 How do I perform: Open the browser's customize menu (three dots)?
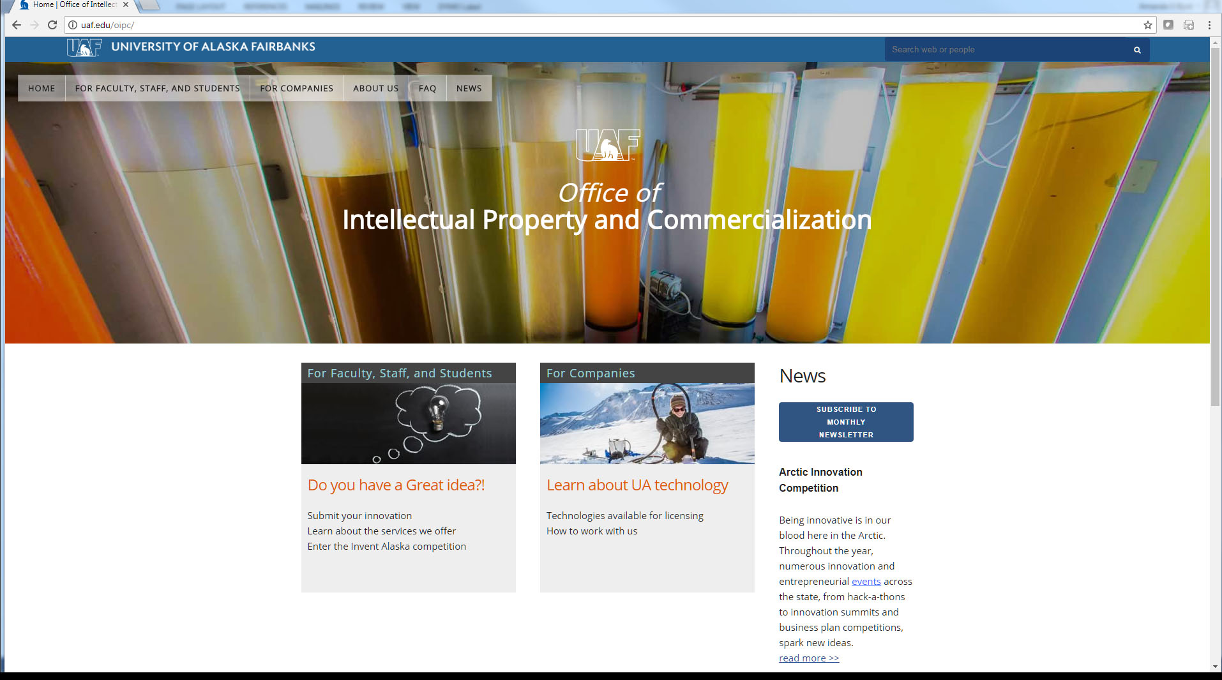1209,25
